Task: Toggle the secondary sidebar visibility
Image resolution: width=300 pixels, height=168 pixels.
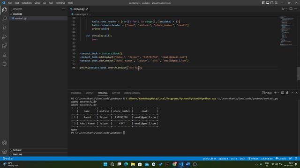Action: 272,3
